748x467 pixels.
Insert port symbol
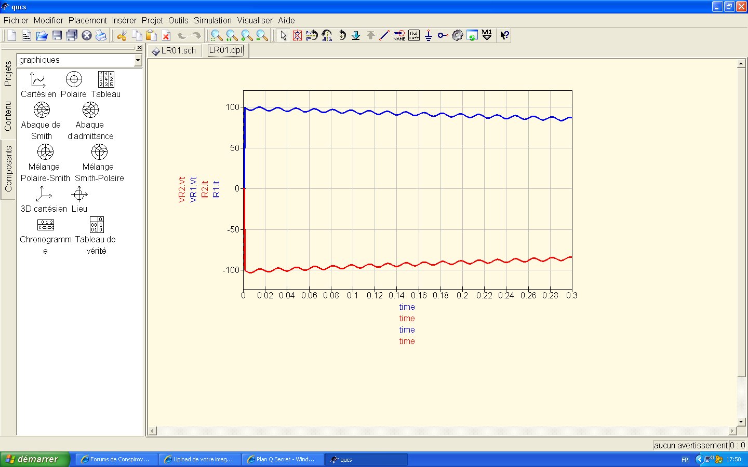[443, 35]
